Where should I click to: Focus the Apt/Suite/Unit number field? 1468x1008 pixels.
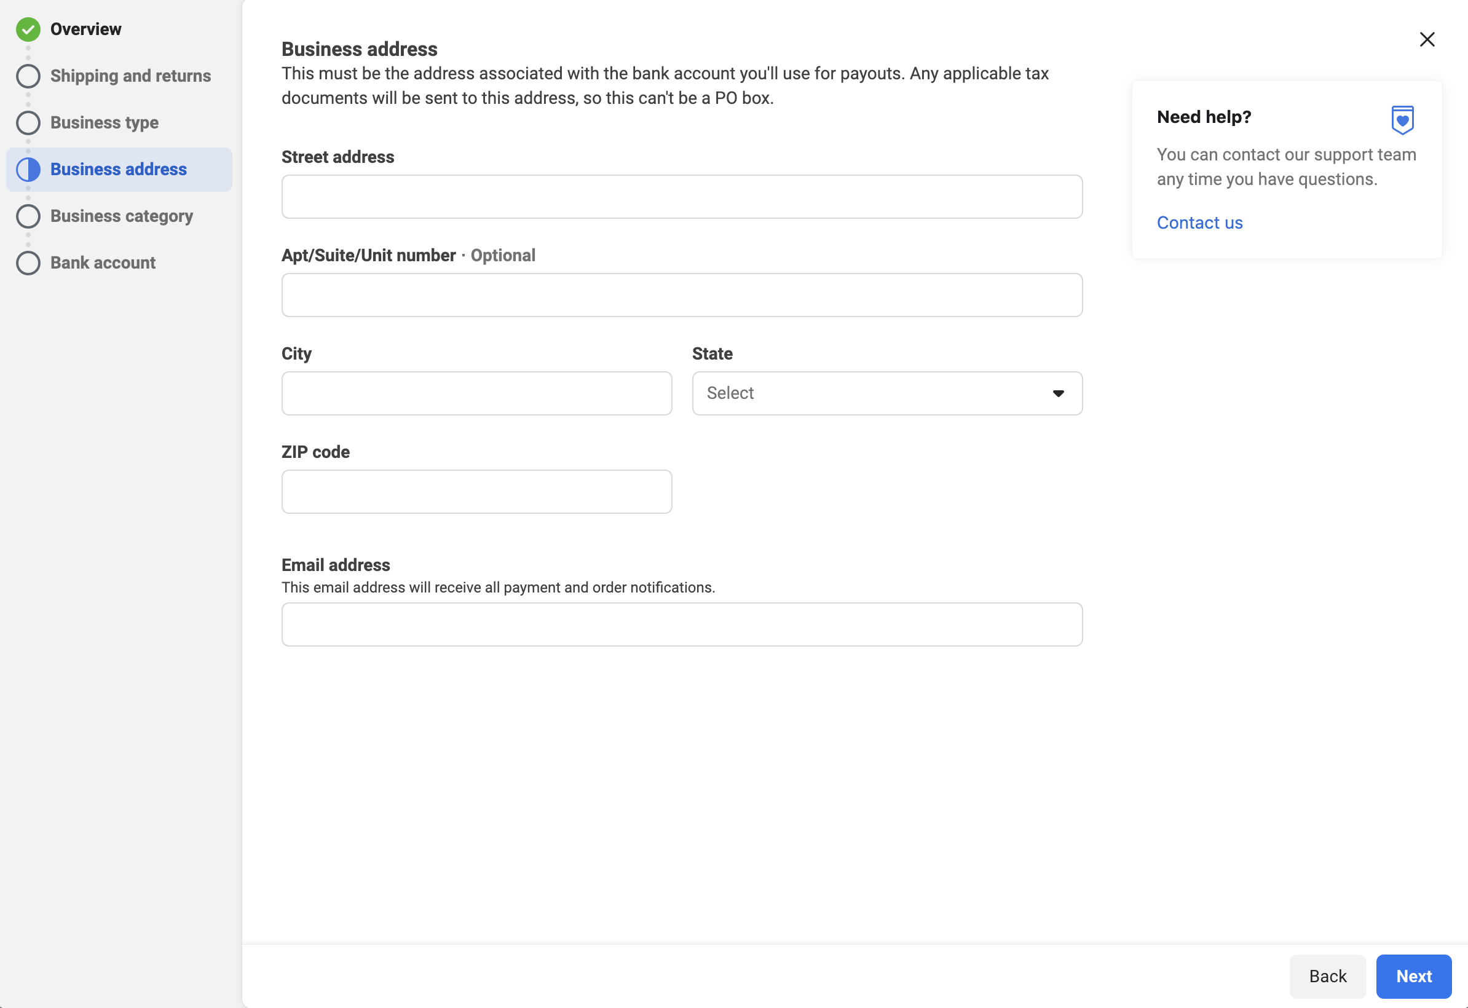pyautogui.click(x=682, y=295)
